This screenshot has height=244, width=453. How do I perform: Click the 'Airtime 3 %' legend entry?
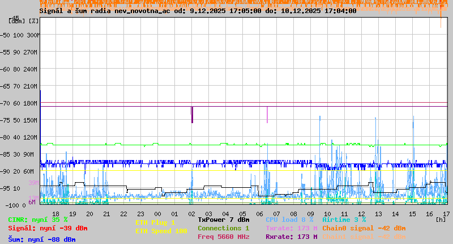coord(344,220)
